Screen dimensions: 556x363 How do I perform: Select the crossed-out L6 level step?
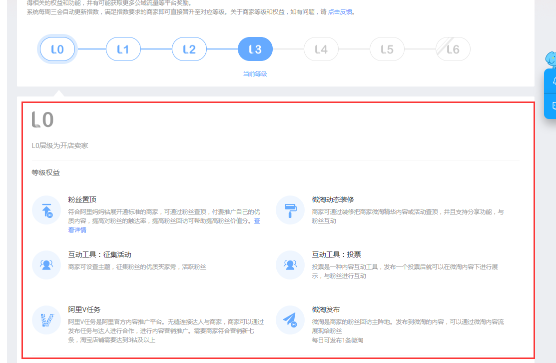[x=453, y=49]
